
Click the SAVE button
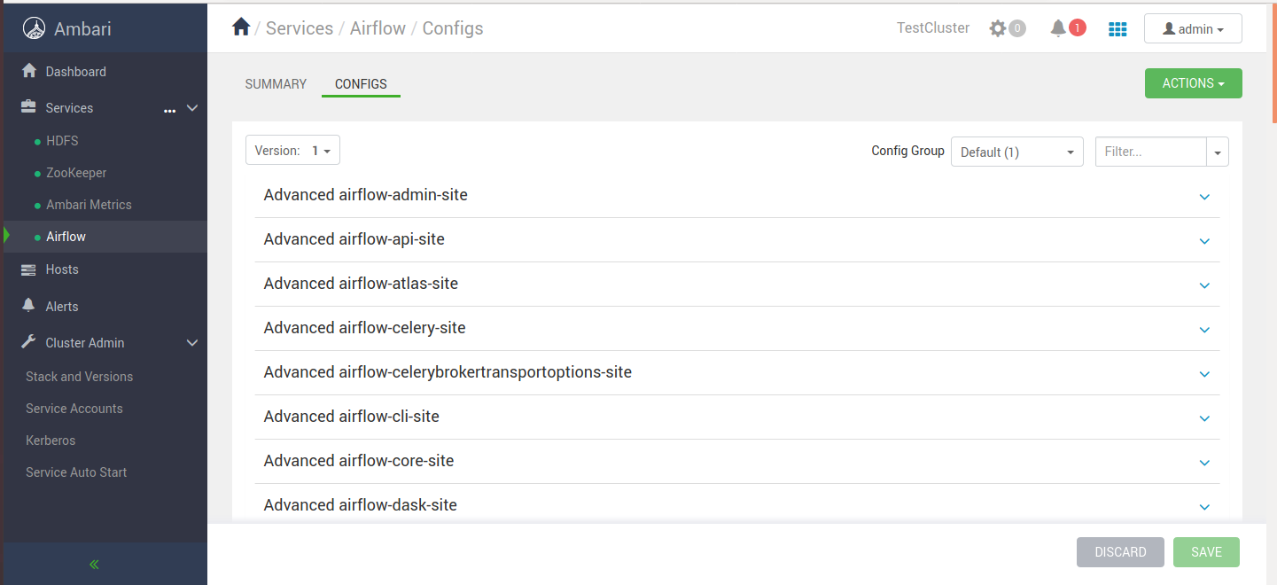[1206, 552]
